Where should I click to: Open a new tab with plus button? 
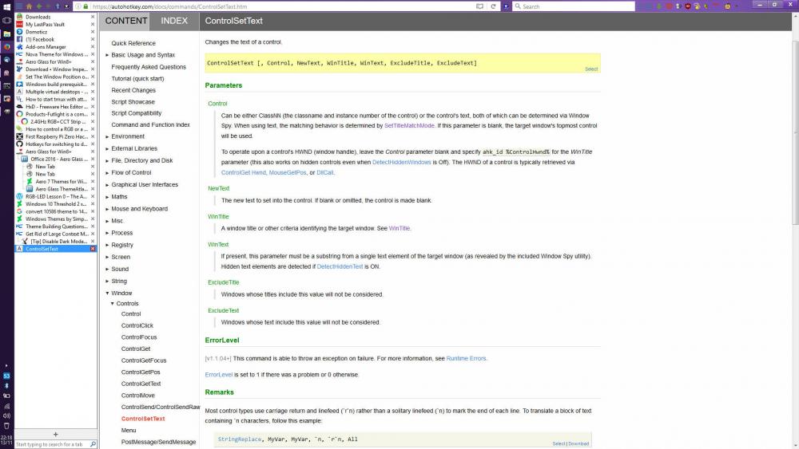pyautogui.click(x=55, y=435)
